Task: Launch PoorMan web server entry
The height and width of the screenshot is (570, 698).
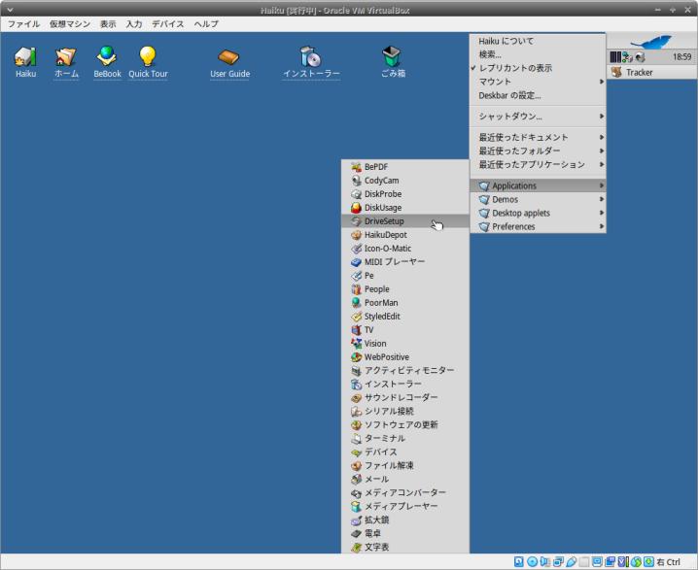Action: 405,302
